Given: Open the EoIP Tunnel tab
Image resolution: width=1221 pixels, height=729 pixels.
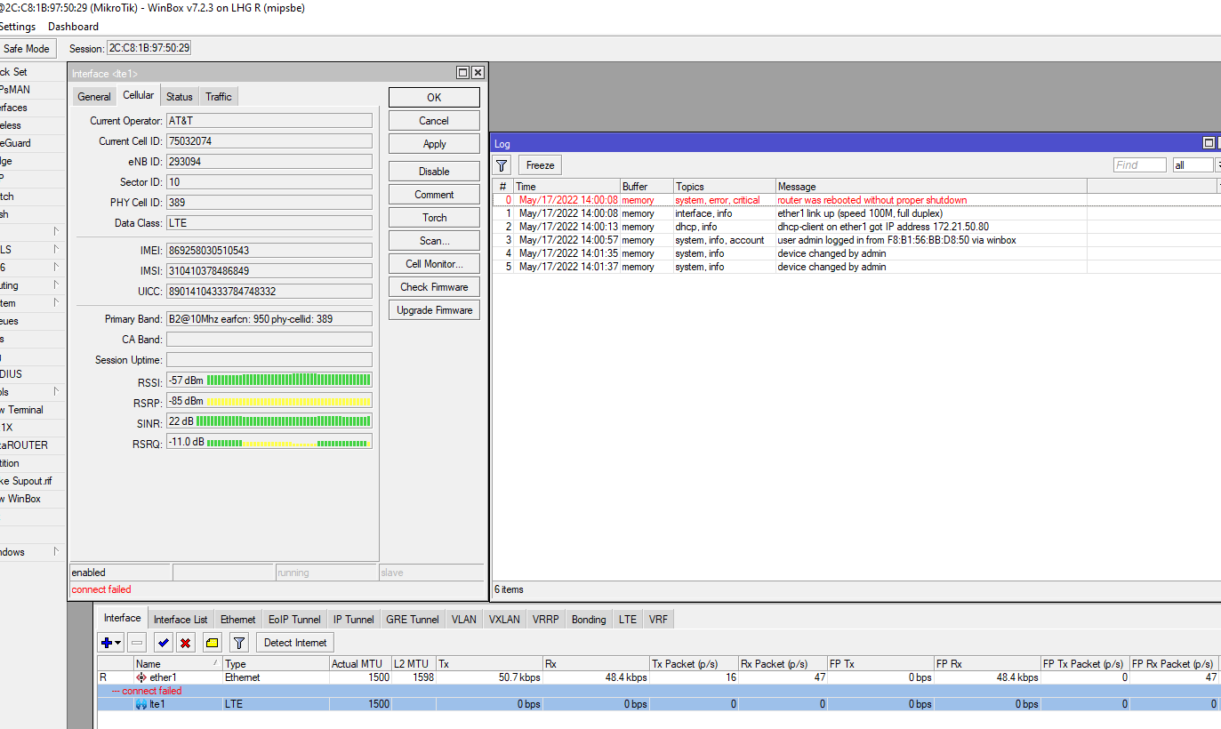Looking at the screenshot, I should click(294, 620).
